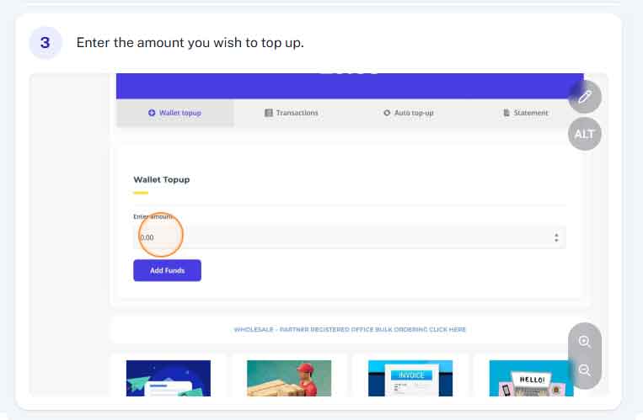Click the zoom in magnifier icon
The height and width of the screenshot is (420, 643).
click(585, 342)
